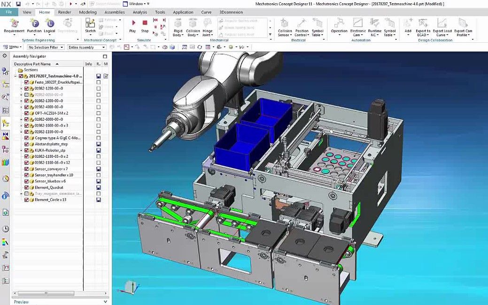The height and width of the screenshot is (305, 488).
Task: Click Export to ECAD
Action: (423, 27)
